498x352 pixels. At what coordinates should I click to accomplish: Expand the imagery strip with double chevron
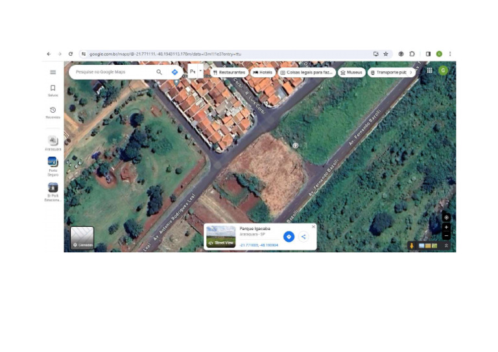tap(446, 246)
